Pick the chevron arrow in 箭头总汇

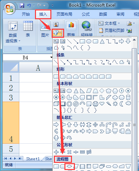pos(102,131)
